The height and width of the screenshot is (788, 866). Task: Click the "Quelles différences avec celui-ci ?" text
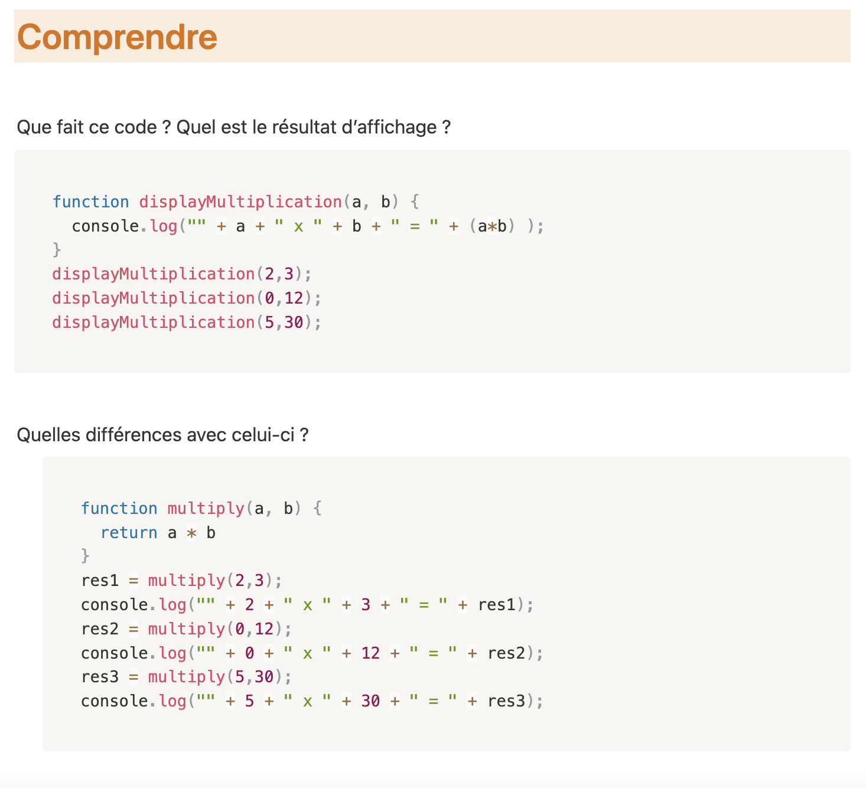[162, 435]
